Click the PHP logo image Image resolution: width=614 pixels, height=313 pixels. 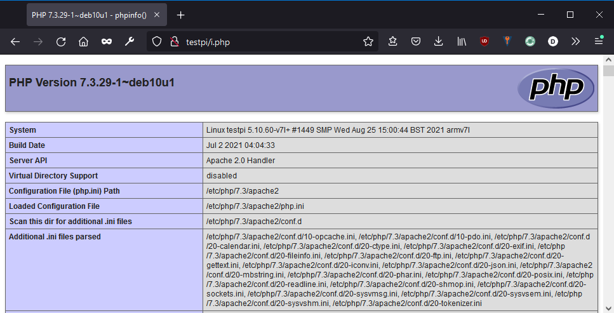(556, 88)
